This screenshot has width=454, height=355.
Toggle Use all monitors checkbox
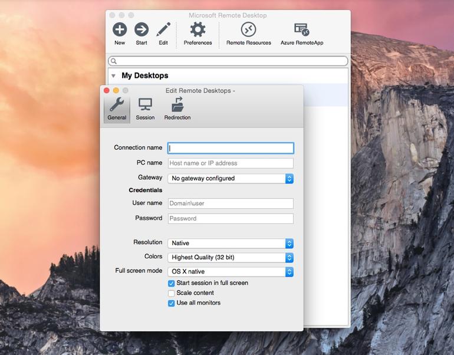[172, 303]
